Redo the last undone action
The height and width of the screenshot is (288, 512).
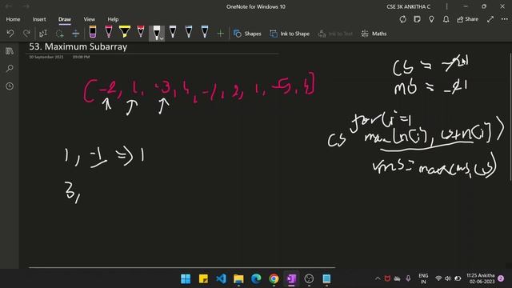[x=26, y=34]
